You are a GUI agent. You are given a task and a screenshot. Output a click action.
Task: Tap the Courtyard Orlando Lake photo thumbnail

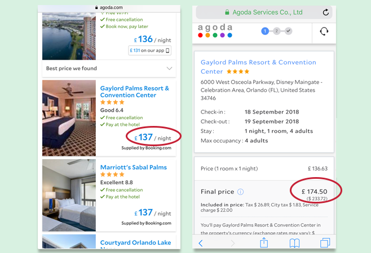click(x=69, y=241)
